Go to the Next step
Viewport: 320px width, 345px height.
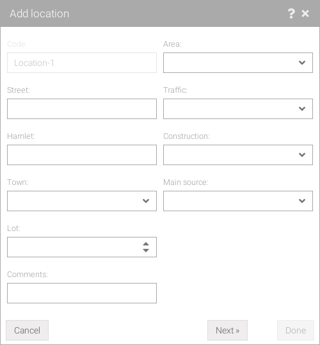coord(227,330)
